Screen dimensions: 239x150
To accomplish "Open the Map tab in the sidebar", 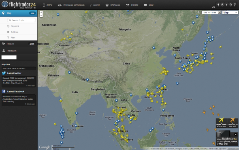I will [19, 13].
